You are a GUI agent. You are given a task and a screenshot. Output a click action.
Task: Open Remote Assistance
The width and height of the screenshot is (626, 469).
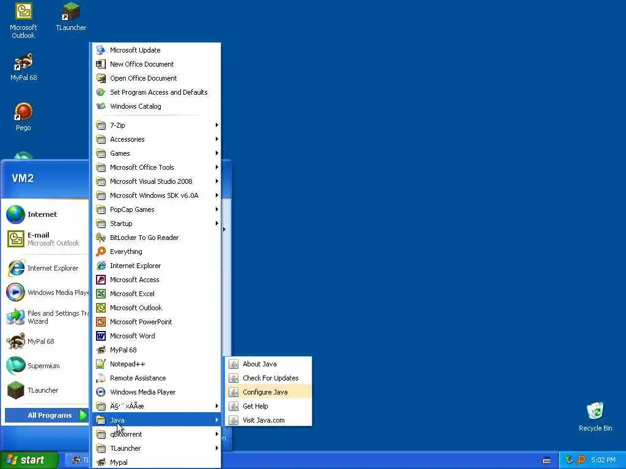(x=156, y=378)
